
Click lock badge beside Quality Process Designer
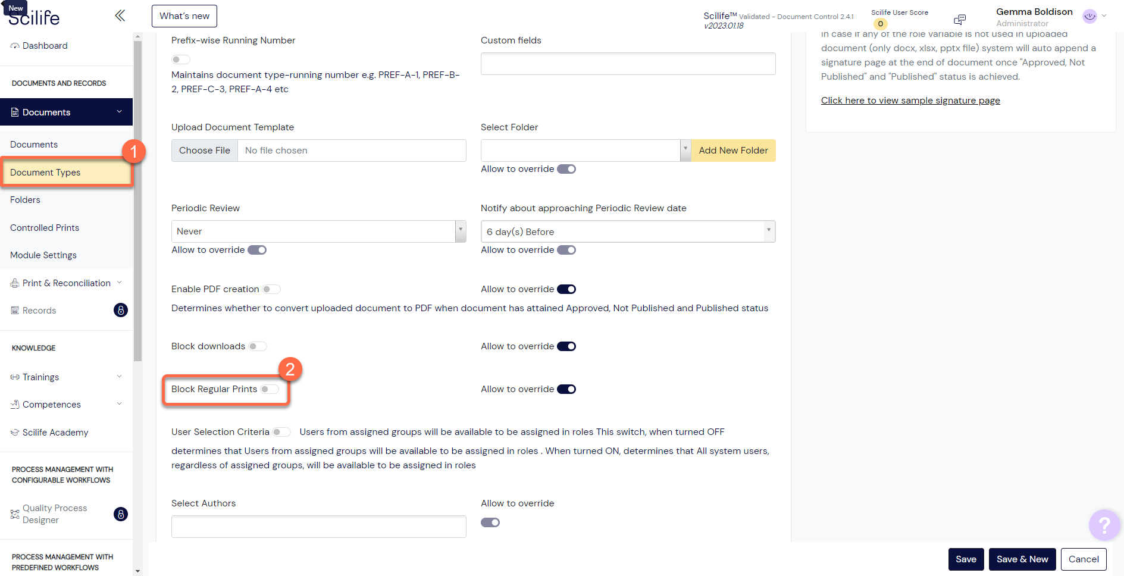[120, 514]
